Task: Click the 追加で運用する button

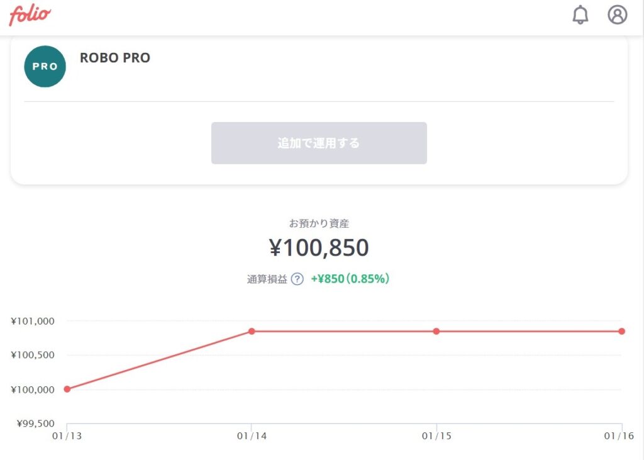Action: (319, 143)
